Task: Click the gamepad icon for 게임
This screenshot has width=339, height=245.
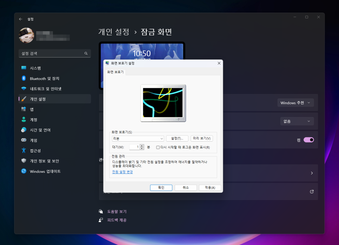Action: (x=24, y=140)
